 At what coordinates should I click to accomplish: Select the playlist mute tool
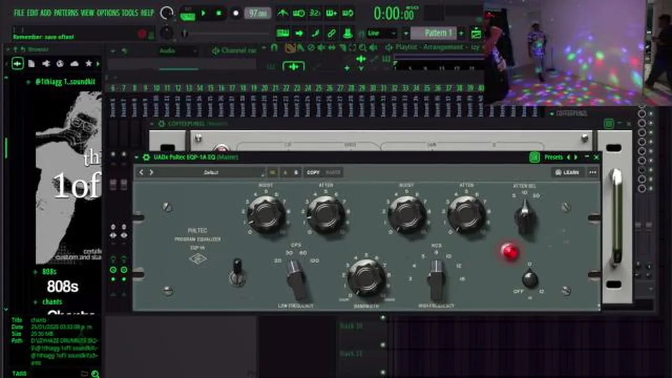click(x=321, y=48)
